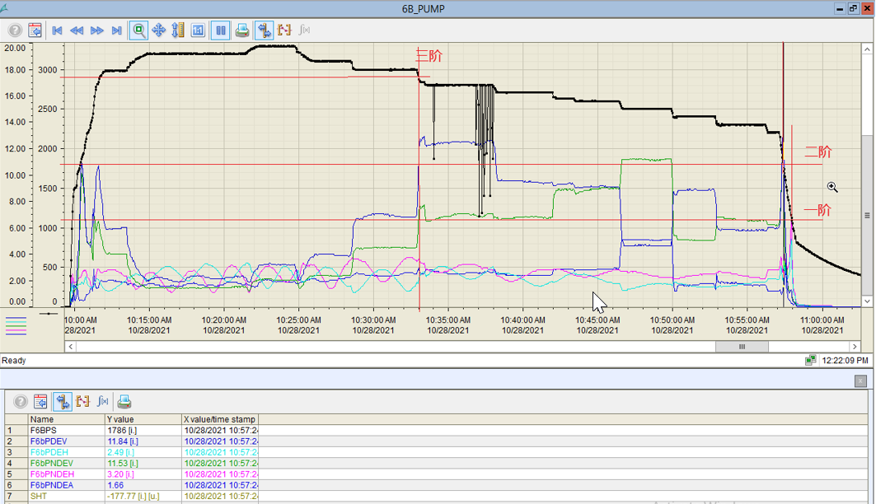This screenshot has height=504, width=876.
Task: Click the chart vertical scrollbar down arrow
Action: [x=867, y=301]
